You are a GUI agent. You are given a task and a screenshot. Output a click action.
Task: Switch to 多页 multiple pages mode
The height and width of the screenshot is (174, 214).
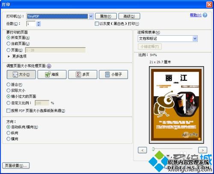tap(83, 74)
